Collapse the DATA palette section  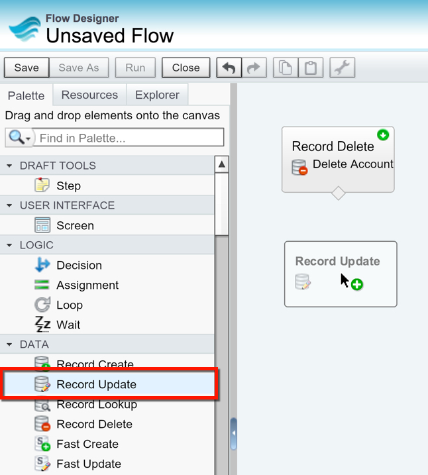[x=10, y=344]
